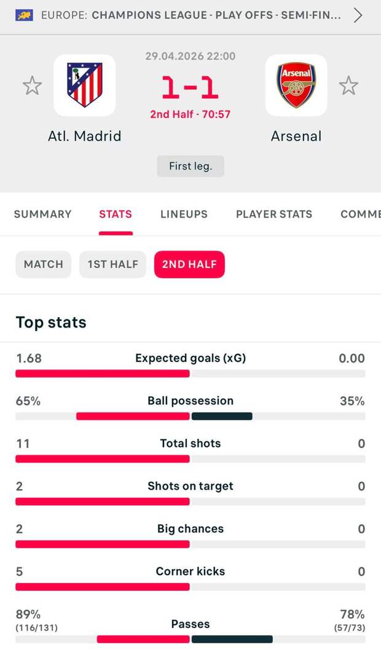Open the Atl. Madrid team crest
Image resolution: width=381 pixels, height=657 pixels.
click(85, 85)
